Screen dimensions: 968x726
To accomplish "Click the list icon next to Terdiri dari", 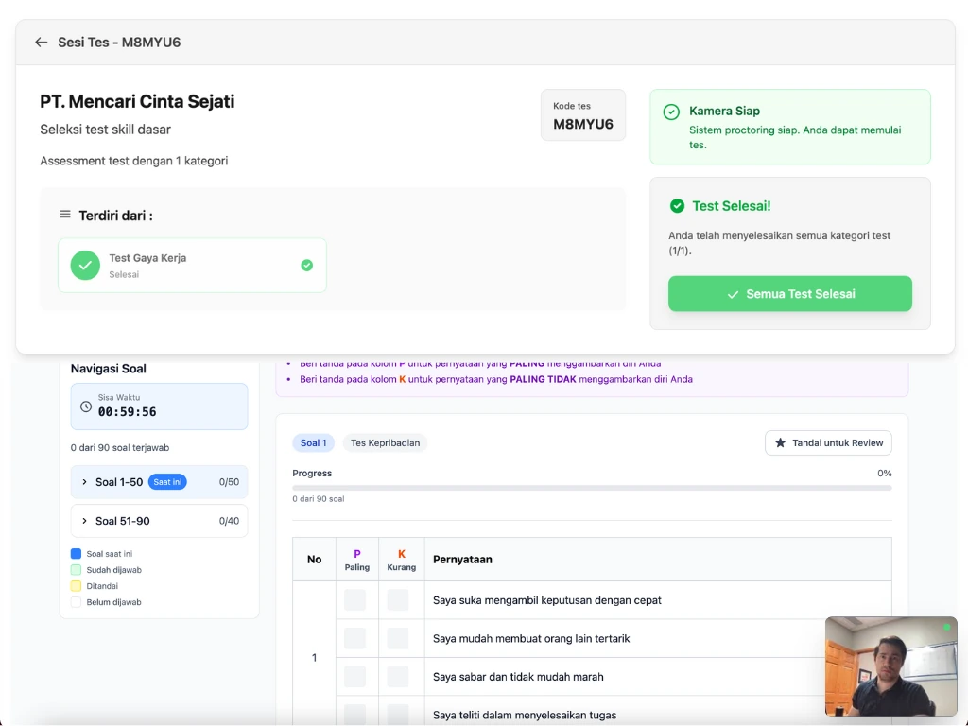I will point(65,215).
